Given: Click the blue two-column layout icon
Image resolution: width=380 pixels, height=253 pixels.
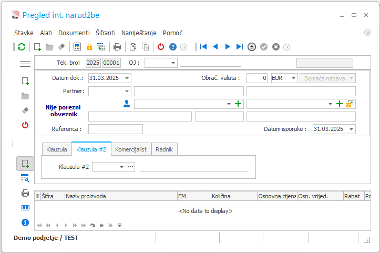Looking at the screenshot, I should pyautogui.click(x=25, y=208).
